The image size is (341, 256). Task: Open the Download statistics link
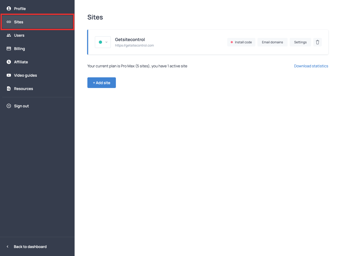(311, 66)
